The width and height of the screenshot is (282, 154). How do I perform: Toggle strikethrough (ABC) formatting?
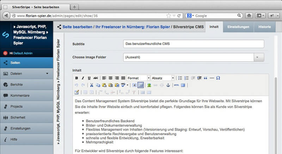pyautogui.click(x=96, y=78)
